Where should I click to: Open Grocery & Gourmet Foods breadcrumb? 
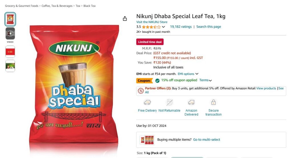22,6
